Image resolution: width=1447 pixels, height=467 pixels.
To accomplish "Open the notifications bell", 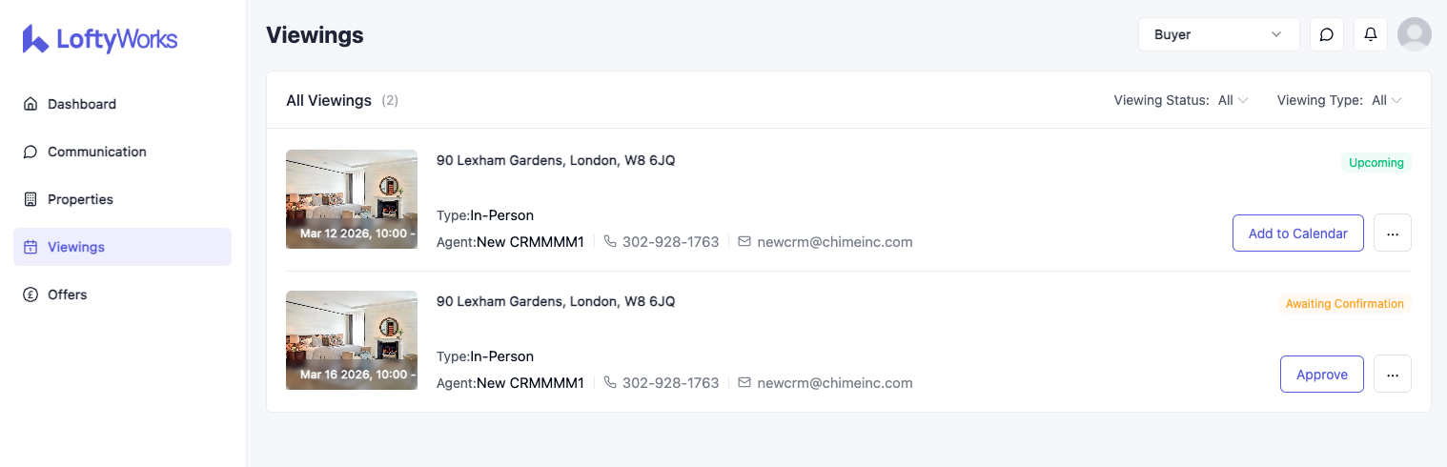I will click(x=1370, y=34).
